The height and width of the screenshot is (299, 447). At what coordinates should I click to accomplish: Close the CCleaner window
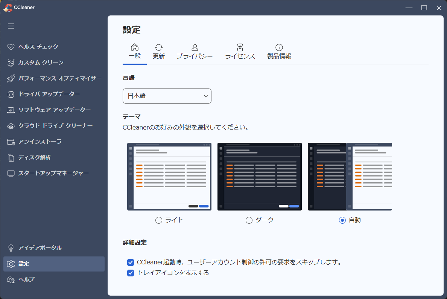439,8
